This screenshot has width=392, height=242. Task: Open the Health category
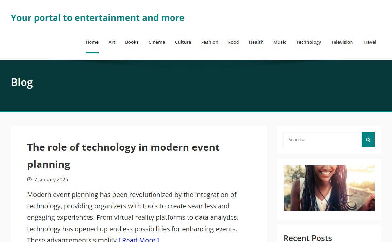coord(256,42)
